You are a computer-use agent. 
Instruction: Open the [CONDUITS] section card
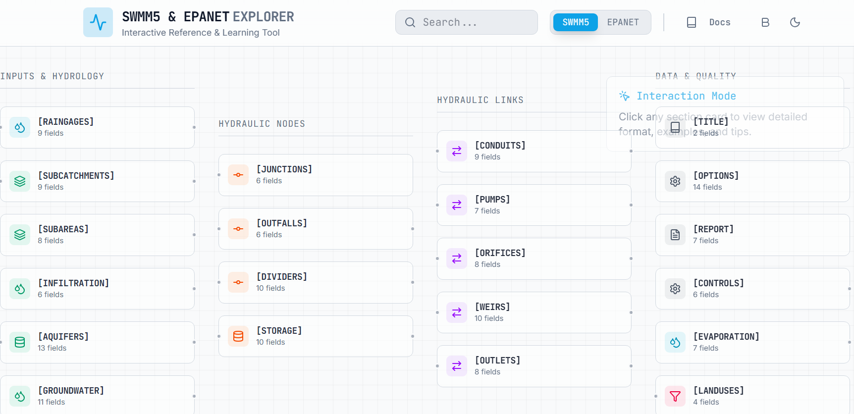534,151
